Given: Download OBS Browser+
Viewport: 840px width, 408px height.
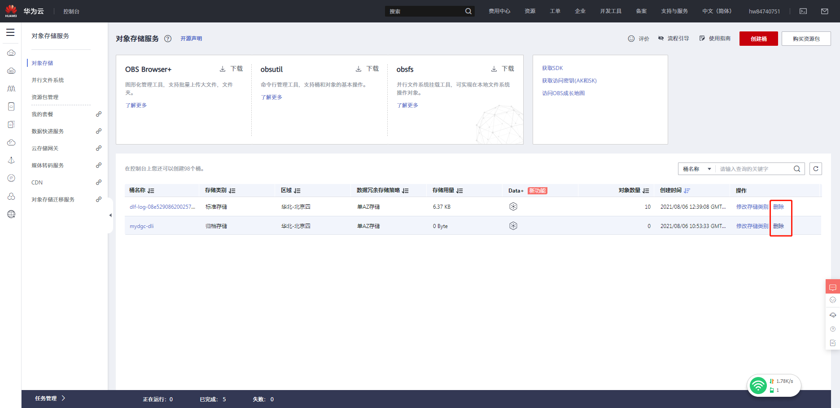Looking at the screenshot, I should pyautogui.click(x=231, y=69).
